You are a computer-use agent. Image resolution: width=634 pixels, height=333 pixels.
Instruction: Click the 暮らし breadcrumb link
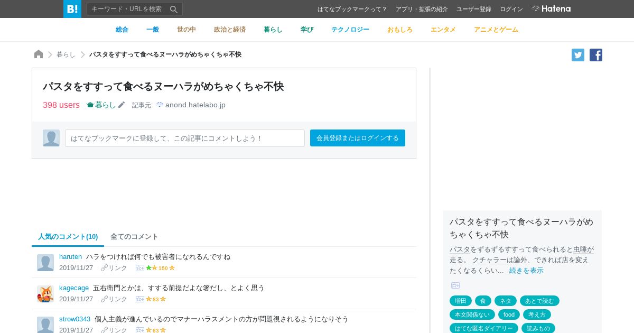pos(66,54)
